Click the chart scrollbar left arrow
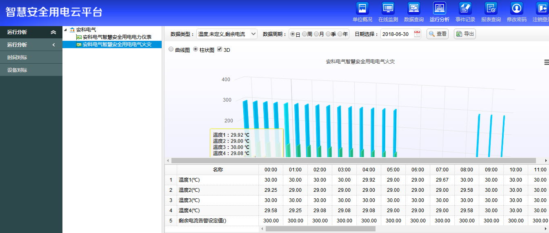The height and width of the screenshot is (233, 549). pos(168,160)
